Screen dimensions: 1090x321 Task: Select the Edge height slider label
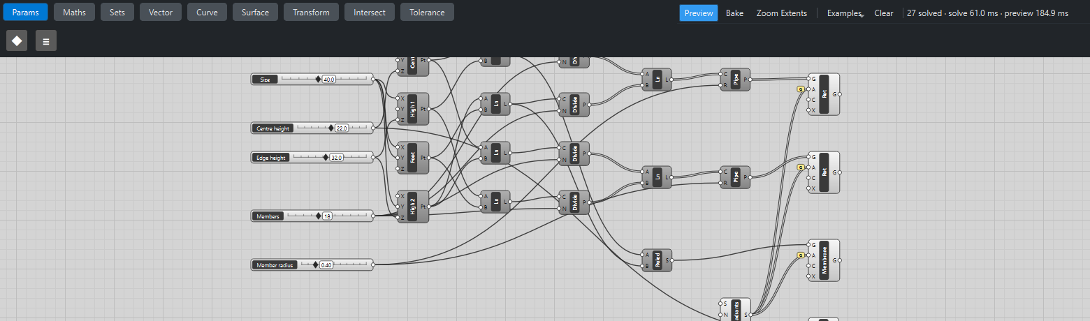271,158
